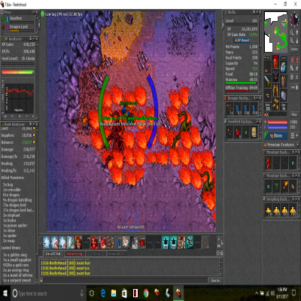
Task: Minimize the Hunt Analyser panel
Action: click(x=34, y=124)
